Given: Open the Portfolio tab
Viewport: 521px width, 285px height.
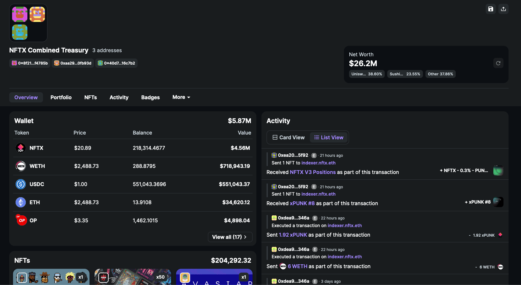Looking at the screenshot, I should 61,97.
